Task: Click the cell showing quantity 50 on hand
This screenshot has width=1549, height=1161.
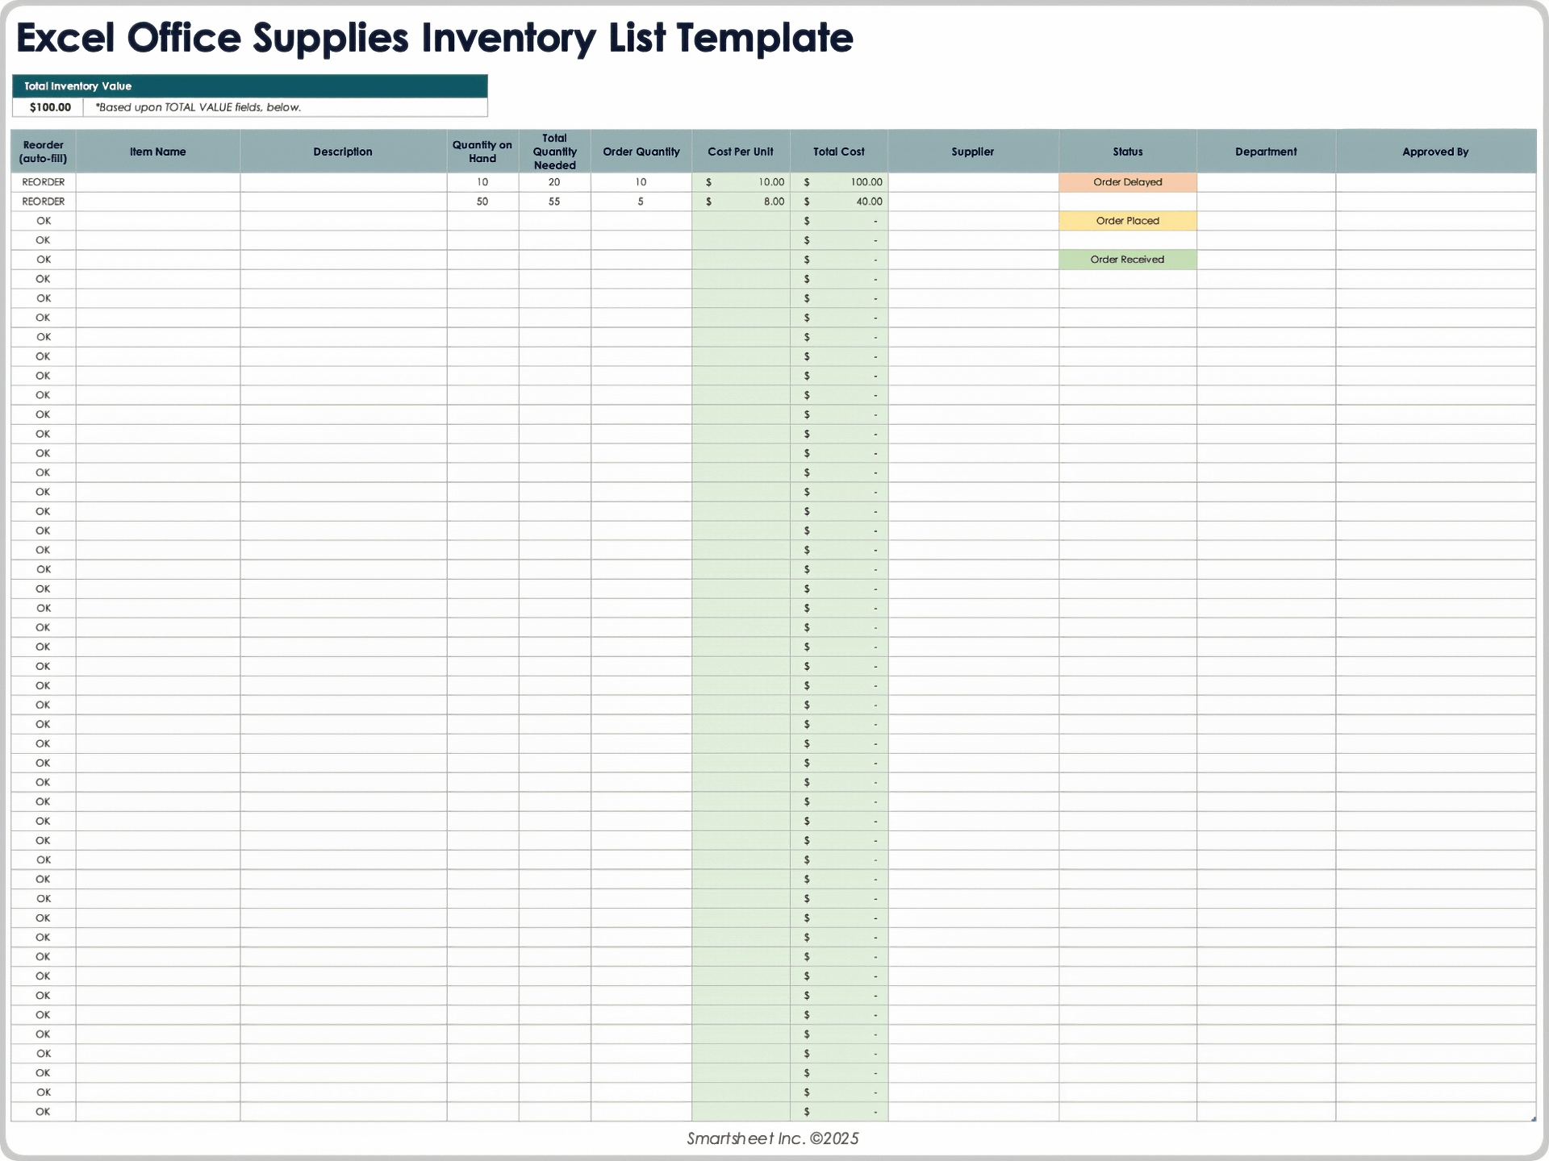Action: tap(482, 201)
